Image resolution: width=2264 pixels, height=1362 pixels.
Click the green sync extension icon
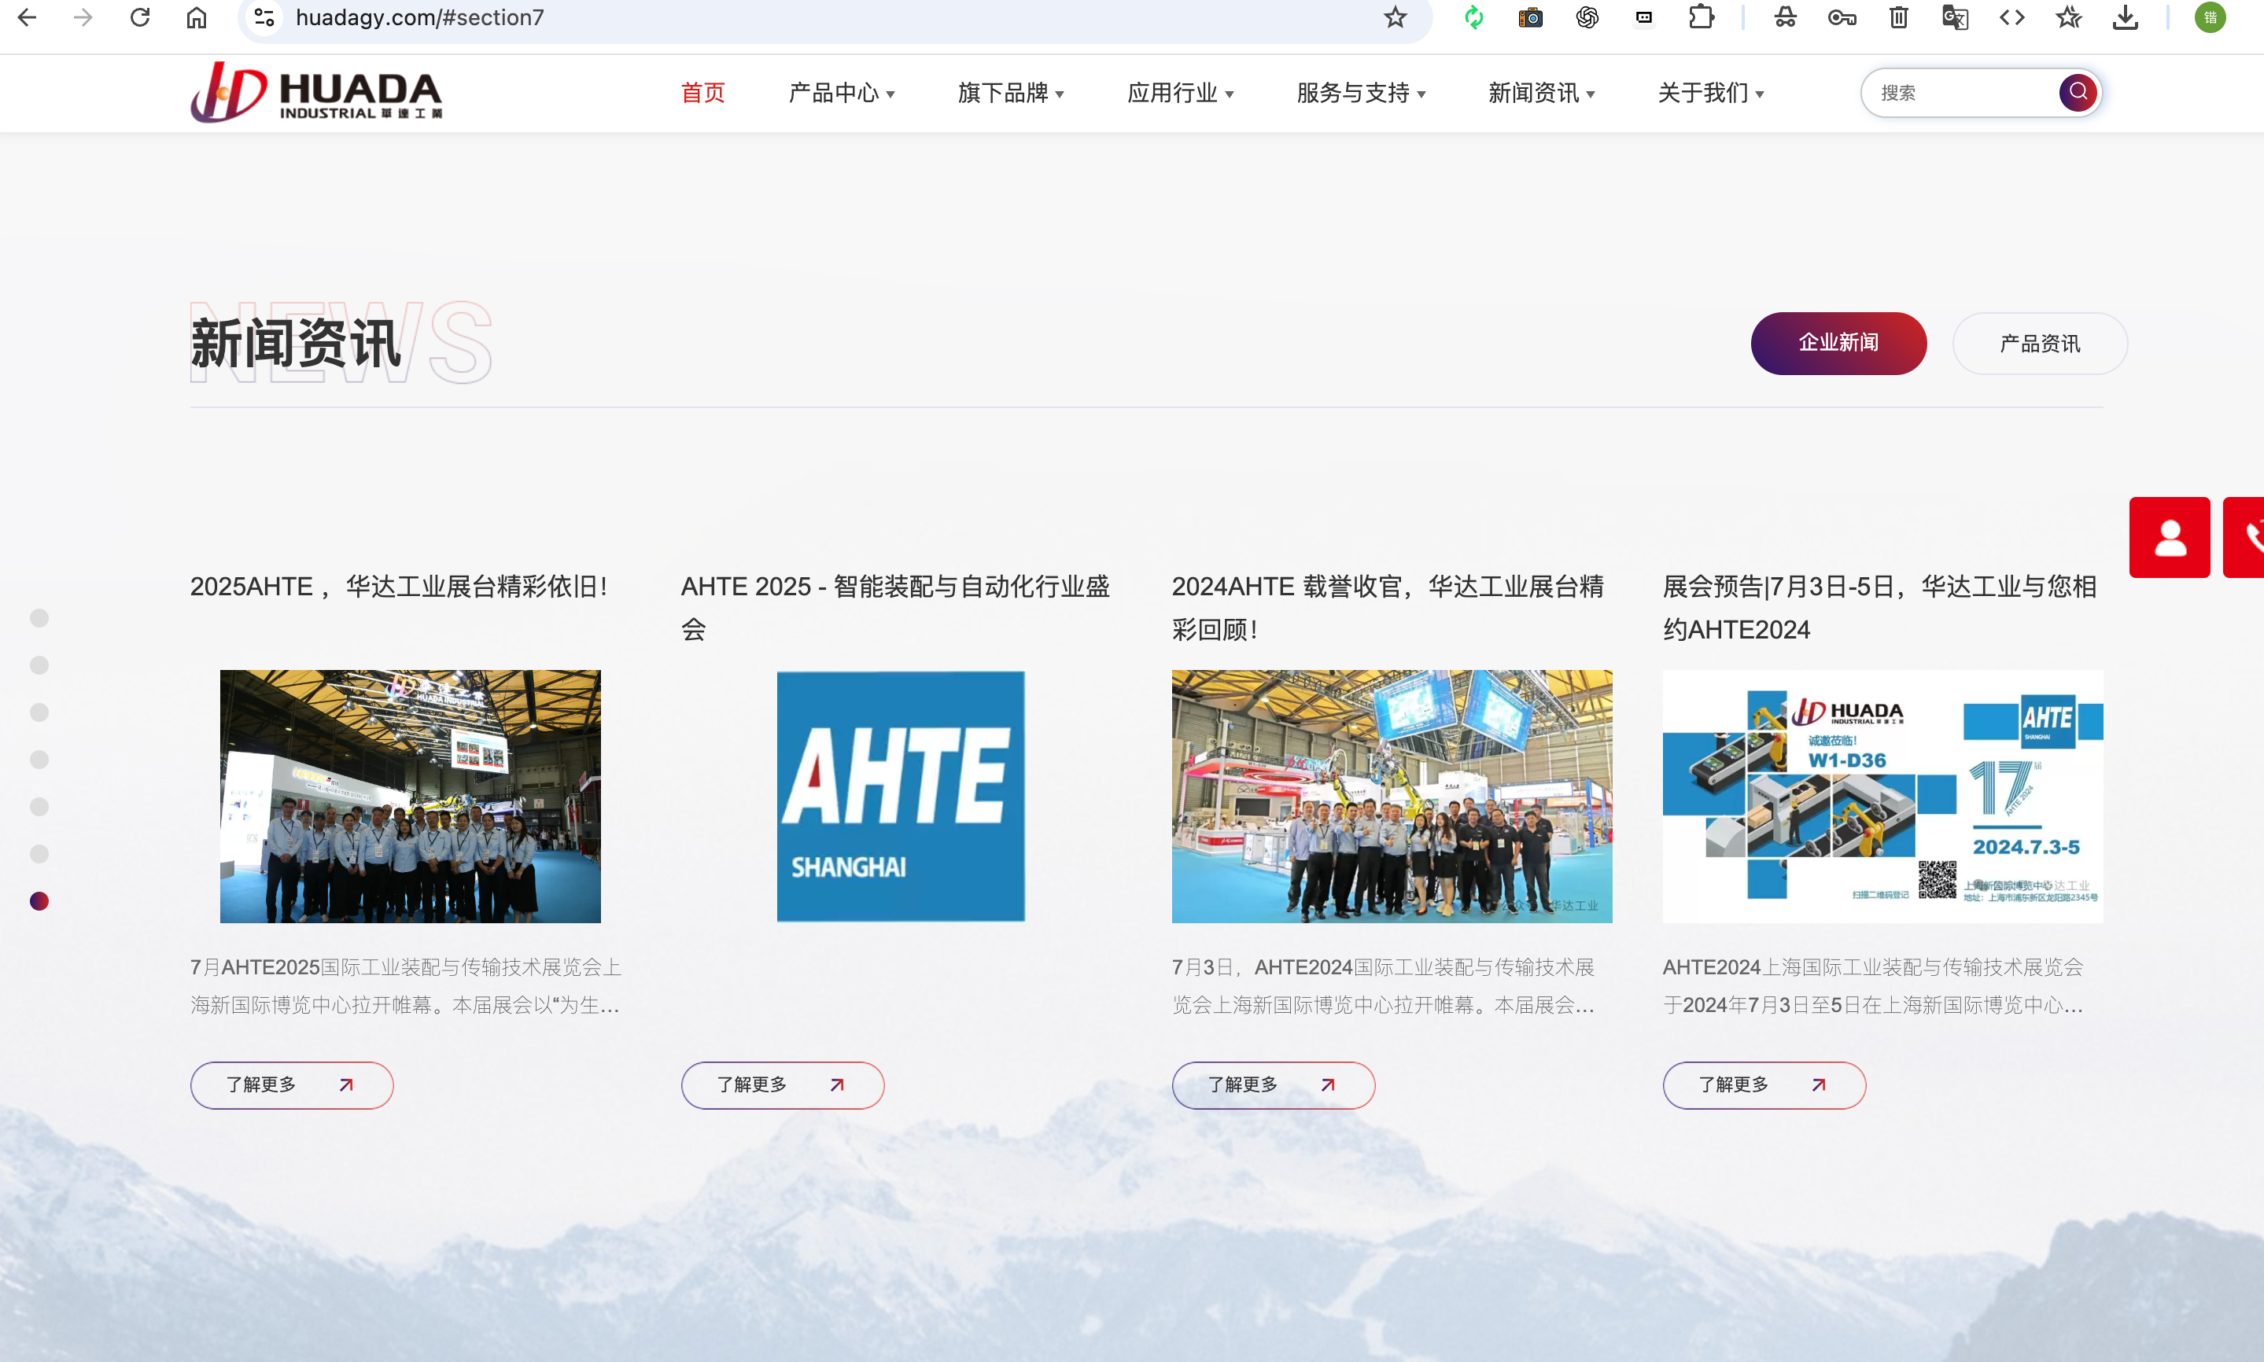(1473, 17)
